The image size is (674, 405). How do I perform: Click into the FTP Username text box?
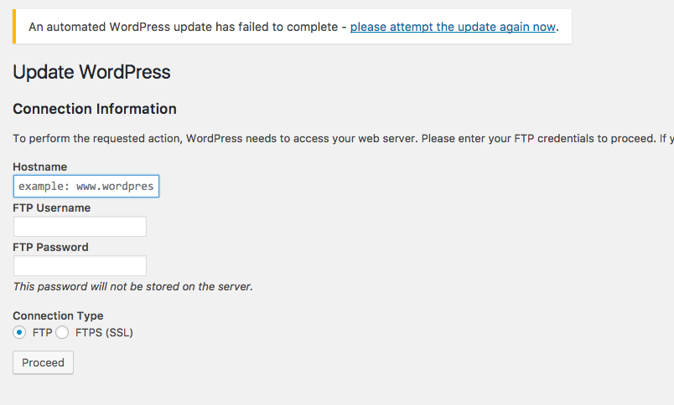click(x=80, y=227)
